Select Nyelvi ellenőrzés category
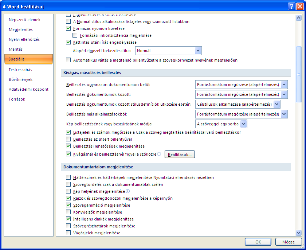Viewport: 306px width, 250px height. [x=28, y=39]
